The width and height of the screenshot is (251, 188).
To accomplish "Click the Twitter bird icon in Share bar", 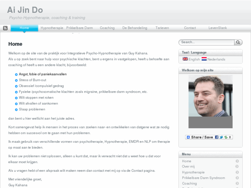I will tap(221, 137).
